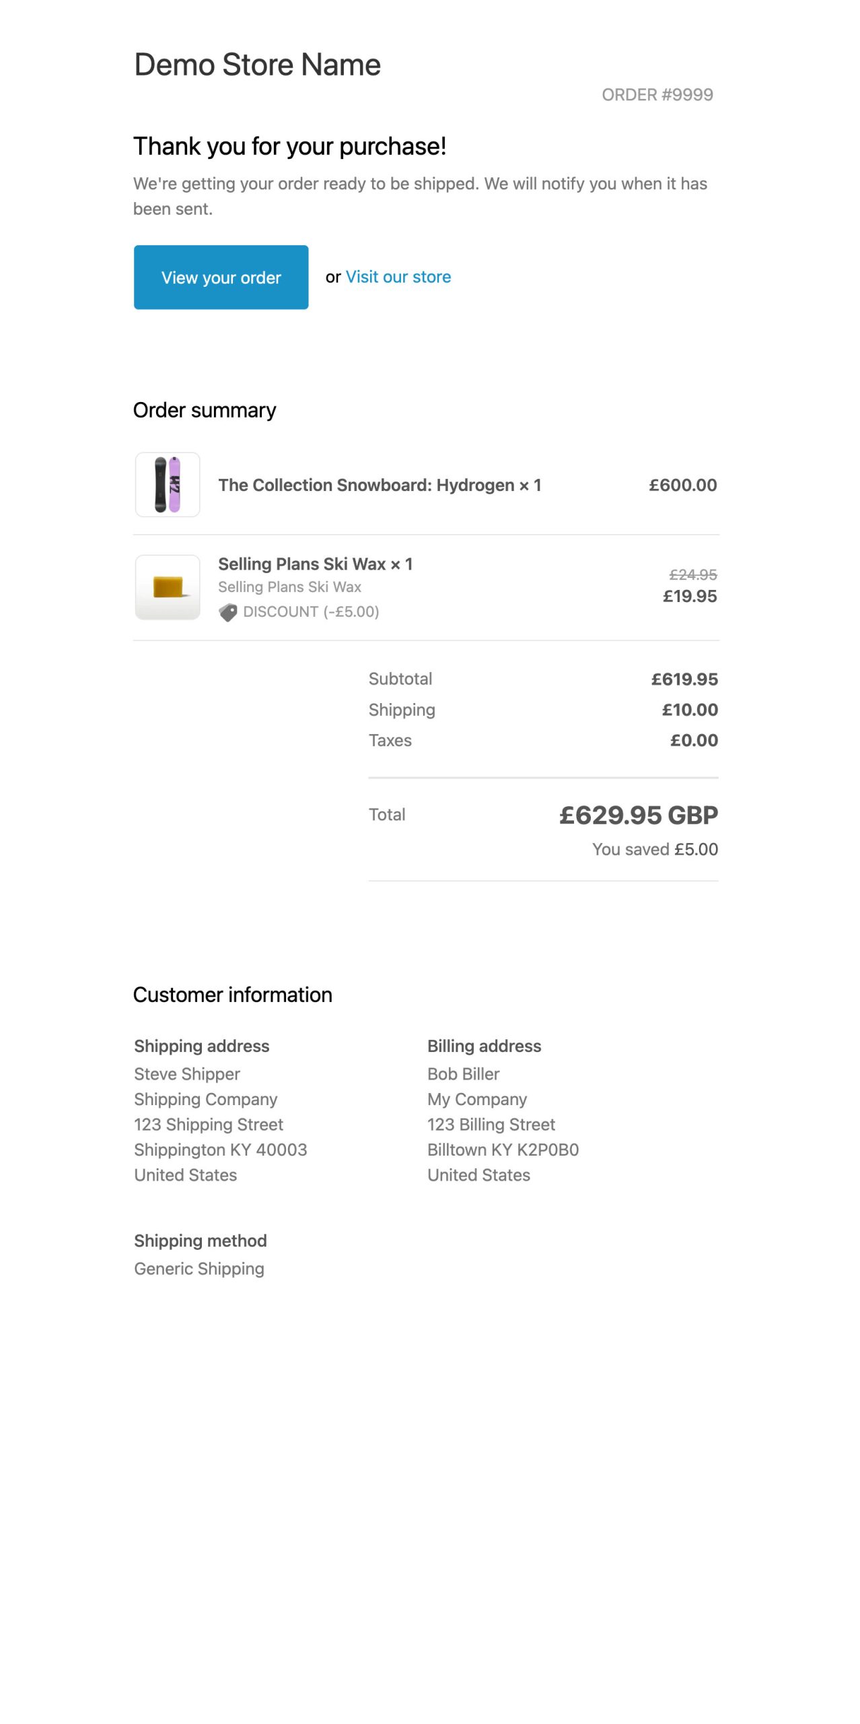Click the Hydrogen snowboard product thumbnail

point(168,485)
